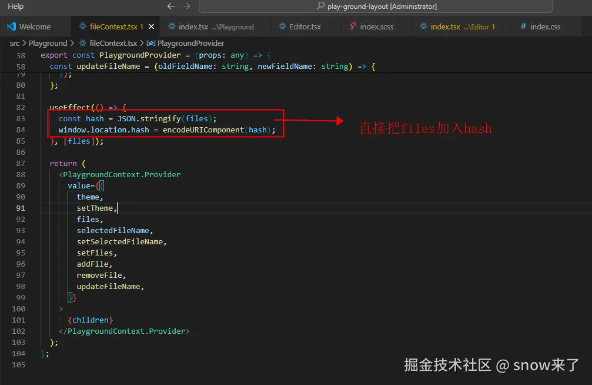Click setTheme, on line 91
Viewport: 592px width, 385px height.
point(96,208)
